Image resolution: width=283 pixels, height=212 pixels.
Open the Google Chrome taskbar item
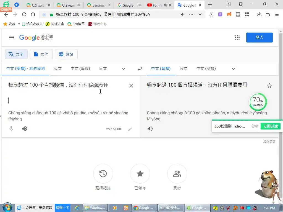(x=144, y=208)
